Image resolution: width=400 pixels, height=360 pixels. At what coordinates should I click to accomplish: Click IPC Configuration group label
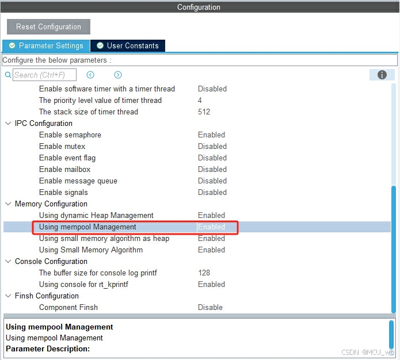point(44,124)
